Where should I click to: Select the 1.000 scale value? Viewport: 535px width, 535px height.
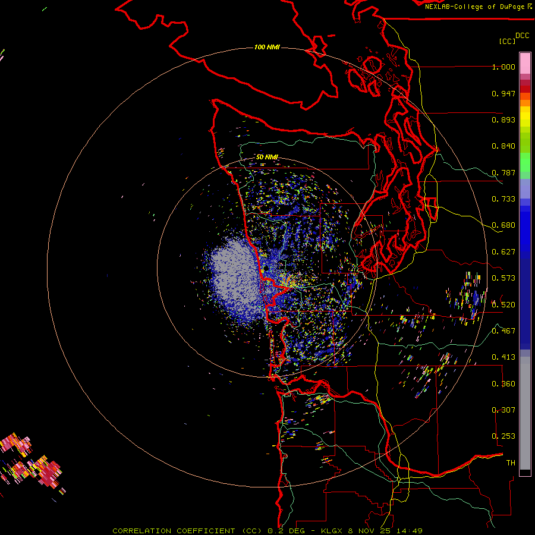[x=503, y=67]
